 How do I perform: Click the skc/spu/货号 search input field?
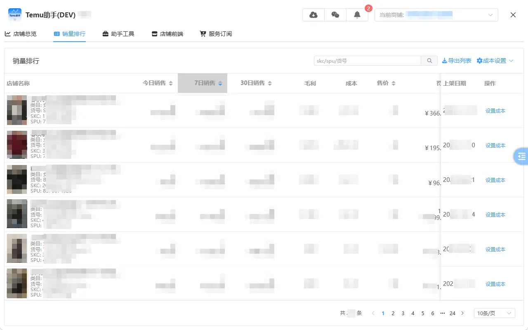point(367,61)
